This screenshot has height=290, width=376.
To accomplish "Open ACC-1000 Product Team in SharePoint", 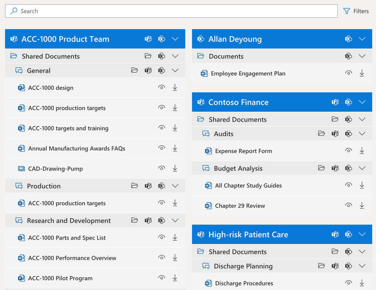I will (x=161, y=39).
